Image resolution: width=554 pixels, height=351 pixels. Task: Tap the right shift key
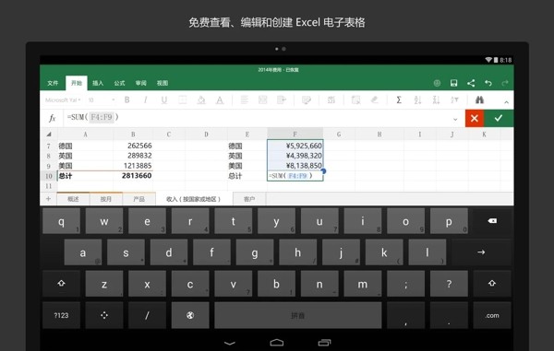tap(492, 284)
